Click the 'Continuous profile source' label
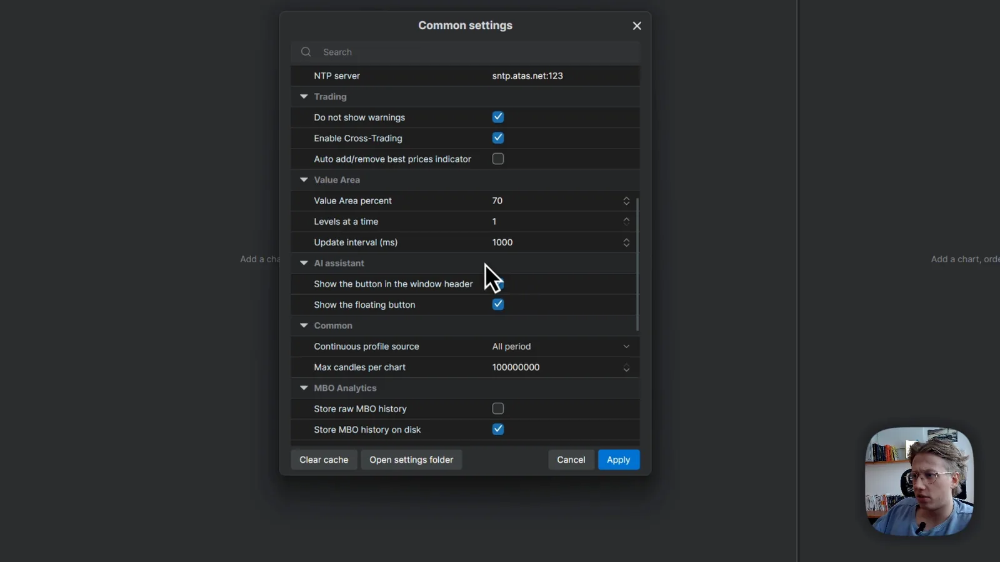This screenshot has width=1000, height=562. [x=366, y=347]
